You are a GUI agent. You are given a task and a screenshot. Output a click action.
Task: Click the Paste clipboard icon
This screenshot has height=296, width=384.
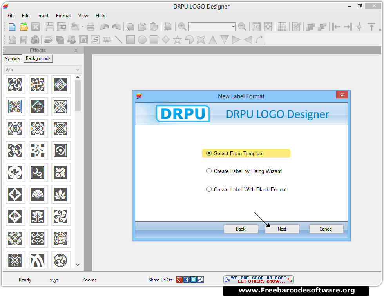(154, 27)
